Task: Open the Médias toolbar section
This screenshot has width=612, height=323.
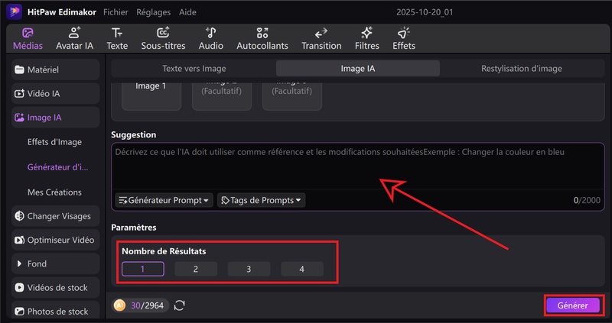Action: (x=28, y=39)
